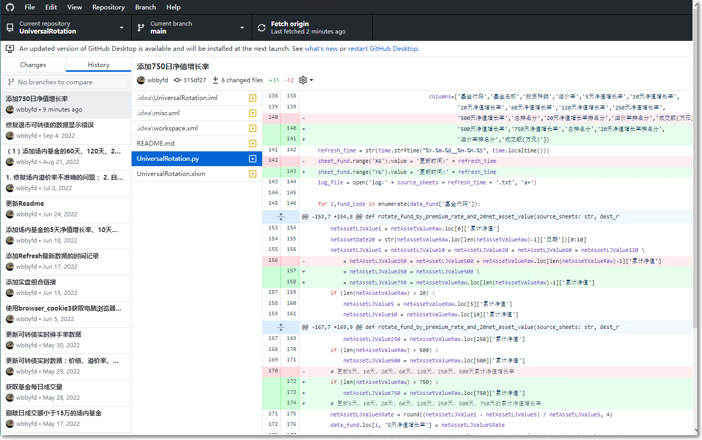Expand collapsed diff above line 167
This screenshot has height=440, width=702.
280,327
